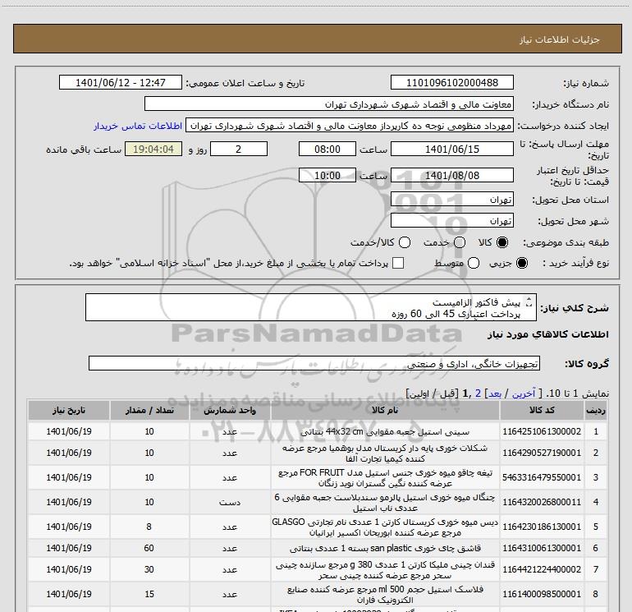This screenshot has height=612, width=632.
Task: Click the نام کالا column header
Action: click(385, 410)
